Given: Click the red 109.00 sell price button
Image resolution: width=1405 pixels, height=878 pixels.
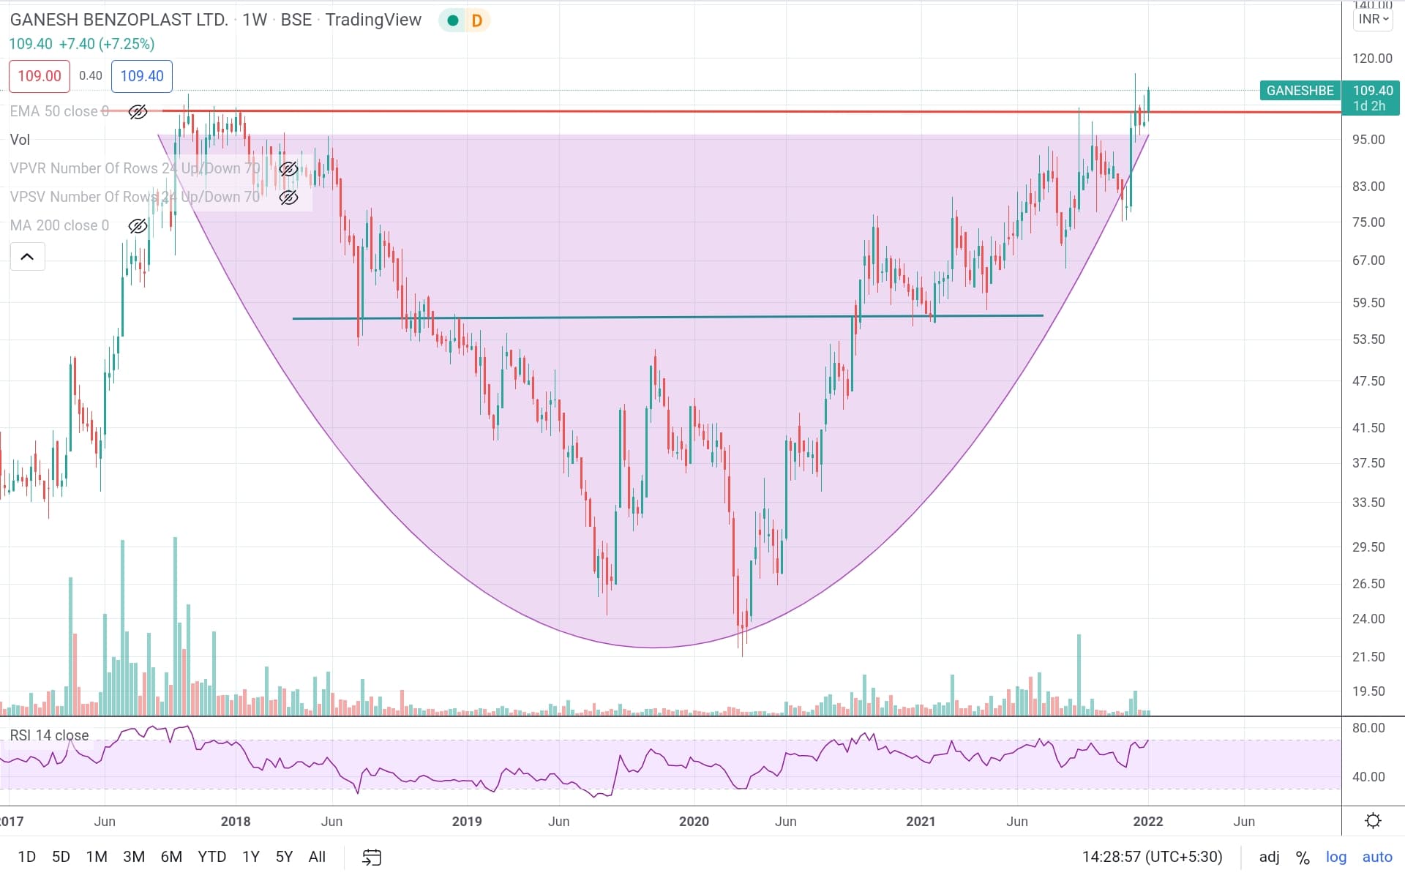Looking at the screenshot, I should (x=40, y=76).
